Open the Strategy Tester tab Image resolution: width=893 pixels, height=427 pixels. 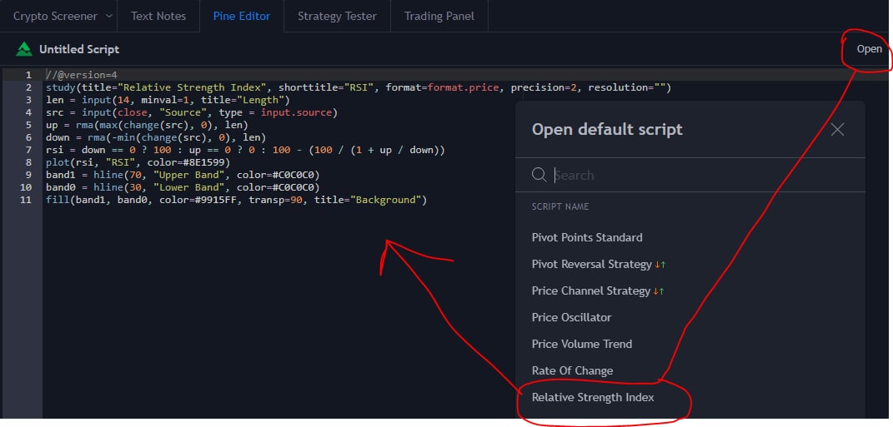(337, 16)
